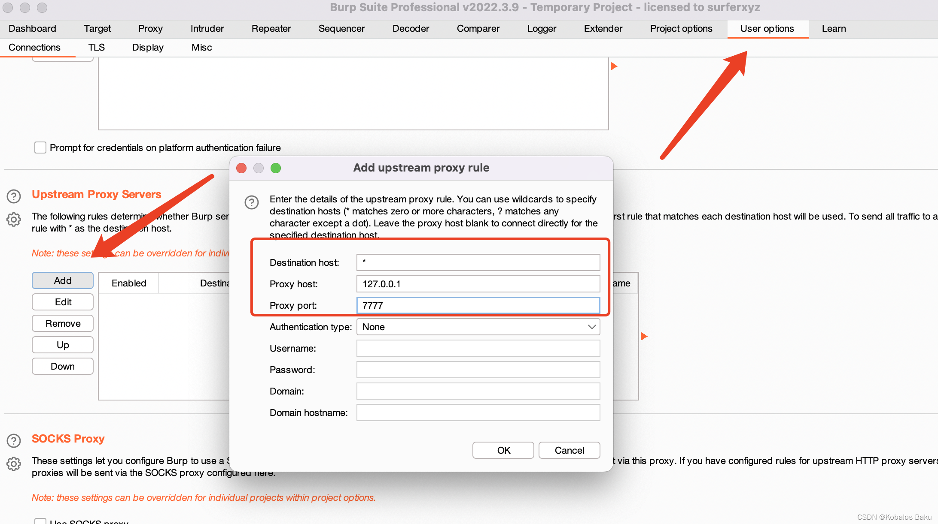Enable prompt for credentials on authentication failure
938x524 pixels.
coord(40,148)
